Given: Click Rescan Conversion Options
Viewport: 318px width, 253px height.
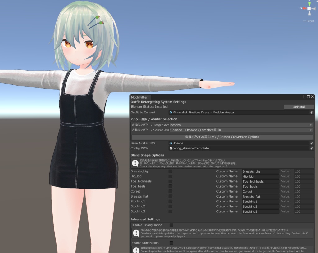Looking at the screenshot, I should pos(221,137).
